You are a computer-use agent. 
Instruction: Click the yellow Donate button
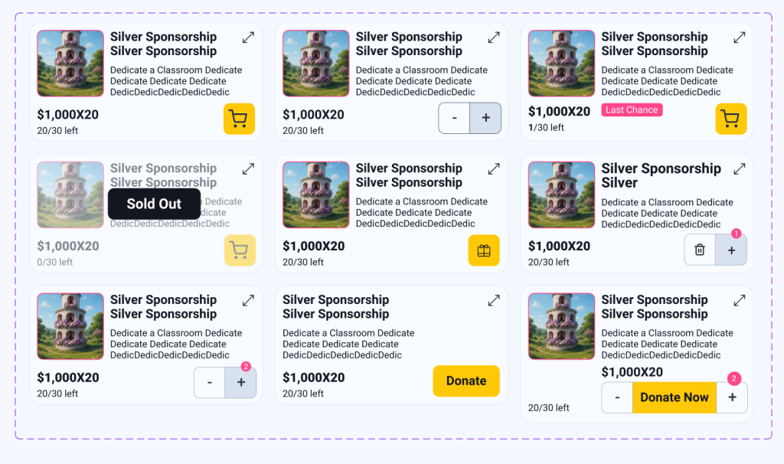tap(465, 381)
